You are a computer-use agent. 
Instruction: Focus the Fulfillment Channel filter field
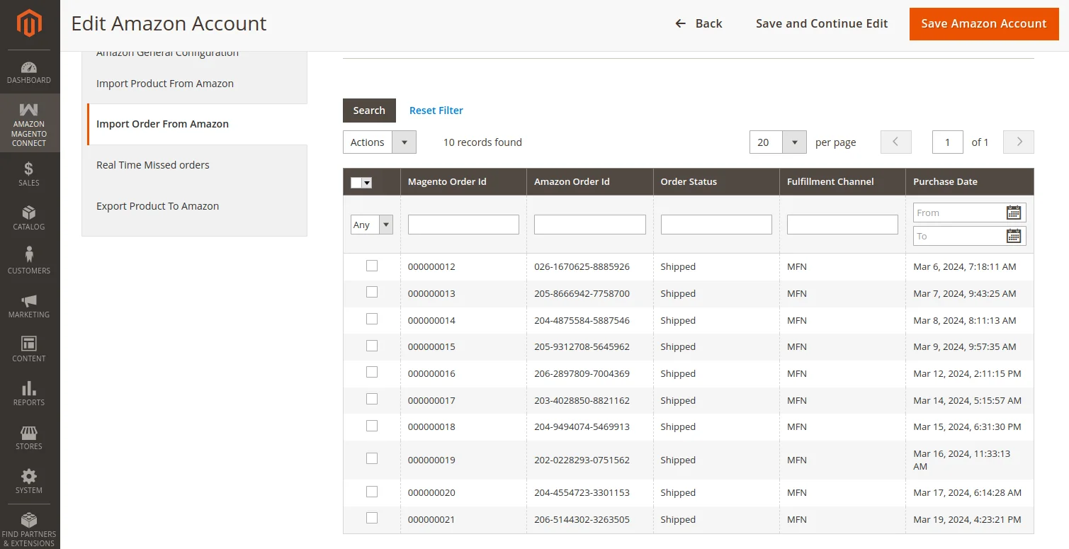point(842,225)
